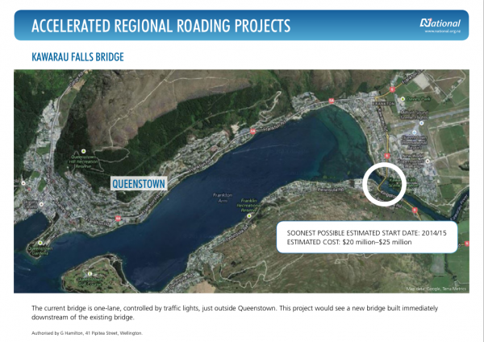484x342 pixels.
Task: Click the red highway shield near Frankton Rd
Action: point(252,131)
